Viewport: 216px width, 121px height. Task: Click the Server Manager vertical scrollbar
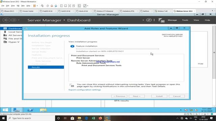[214, 52]
